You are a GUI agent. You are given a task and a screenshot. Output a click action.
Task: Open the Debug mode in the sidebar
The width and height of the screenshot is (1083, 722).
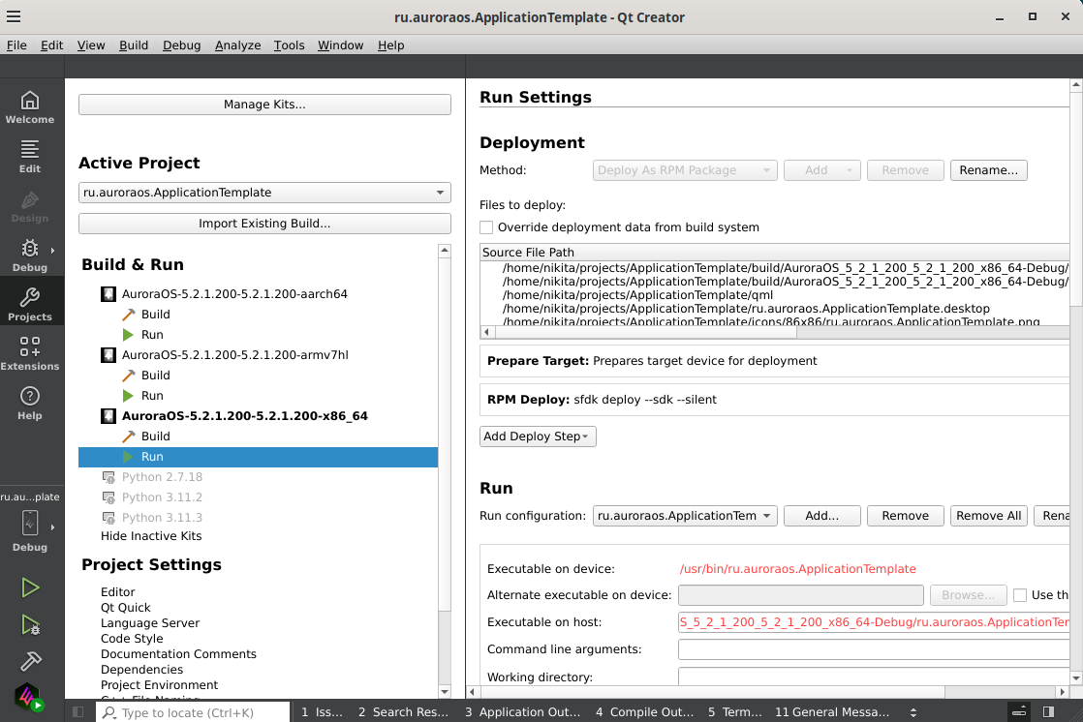click(x=30, y=256)
